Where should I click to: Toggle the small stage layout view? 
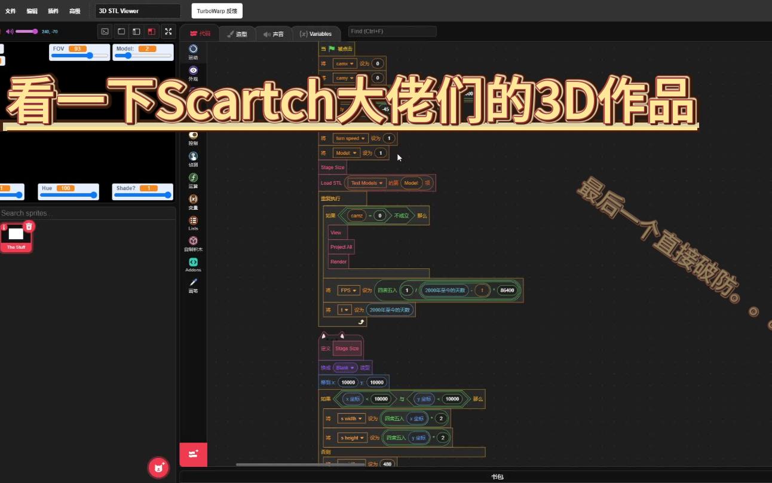pos(121,31)
